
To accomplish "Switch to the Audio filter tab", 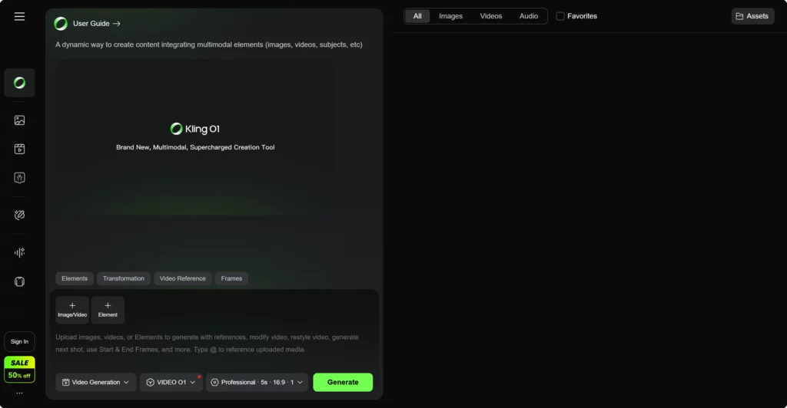I will point(529,16).
